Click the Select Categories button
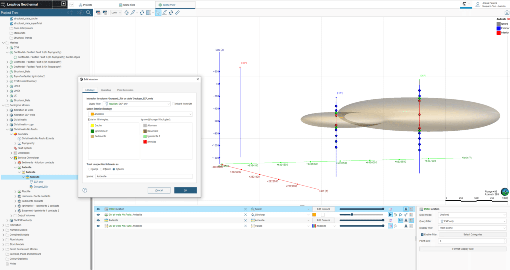 click(473, 234)
